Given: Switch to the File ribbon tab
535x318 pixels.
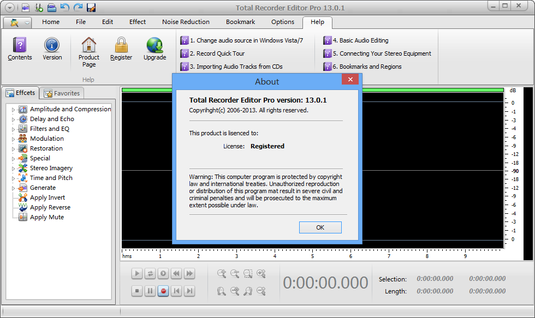Looking at the screenshot, I should coord(81,22).
